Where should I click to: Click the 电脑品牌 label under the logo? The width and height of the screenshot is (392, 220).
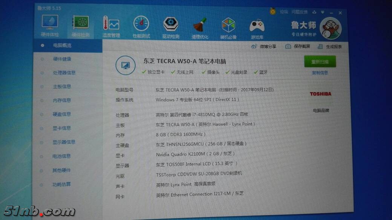(321, 110)
